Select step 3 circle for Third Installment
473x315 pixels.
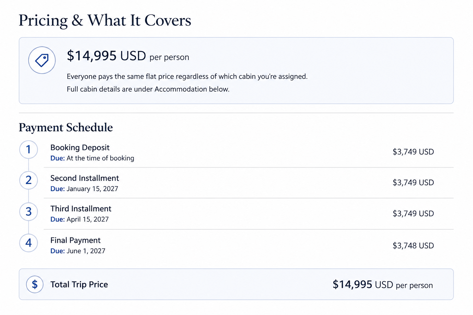(29, 212)
